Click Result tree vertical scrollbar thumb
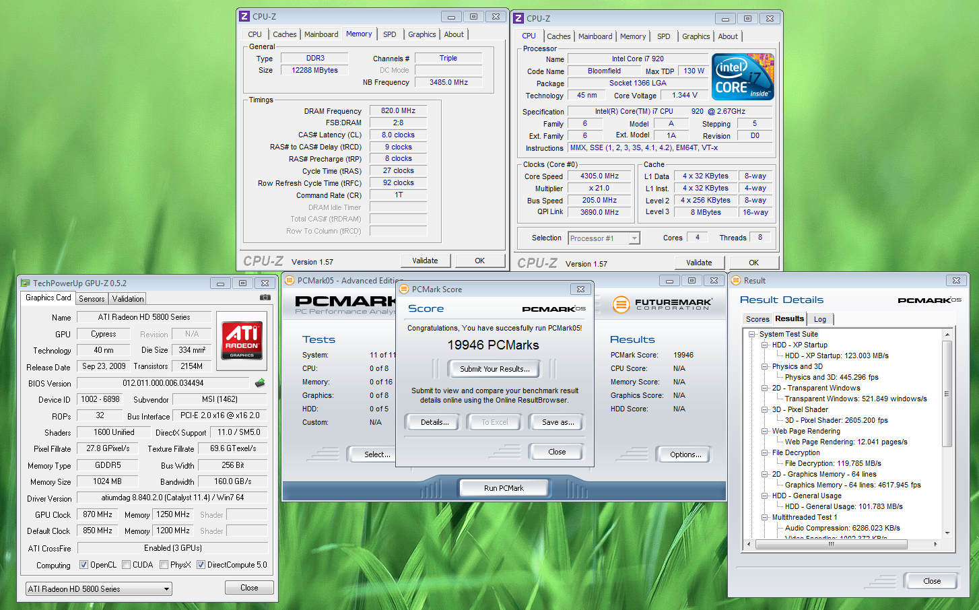979x610 pixels. pyautogui.click(x=947, y=394)
